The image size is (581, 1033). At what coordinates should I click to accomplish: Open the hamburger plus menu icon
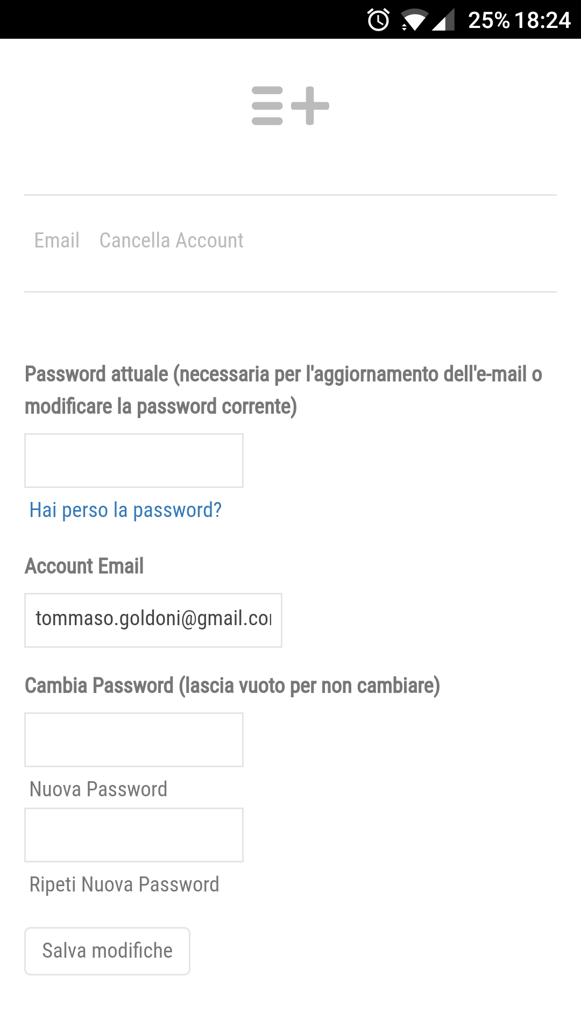click(290, 105)
